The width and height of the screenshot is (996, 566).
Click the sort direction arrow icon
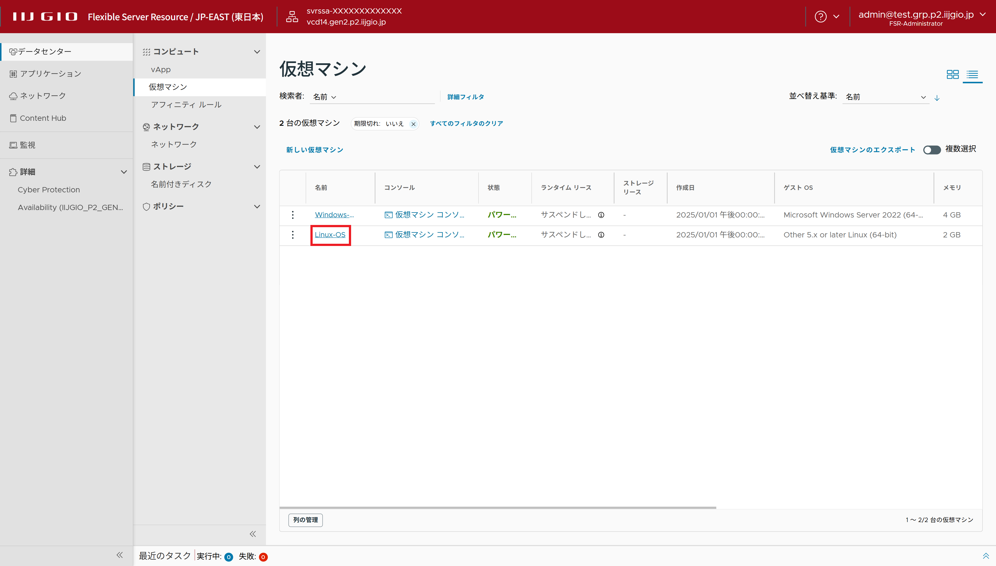coord(937,98)
